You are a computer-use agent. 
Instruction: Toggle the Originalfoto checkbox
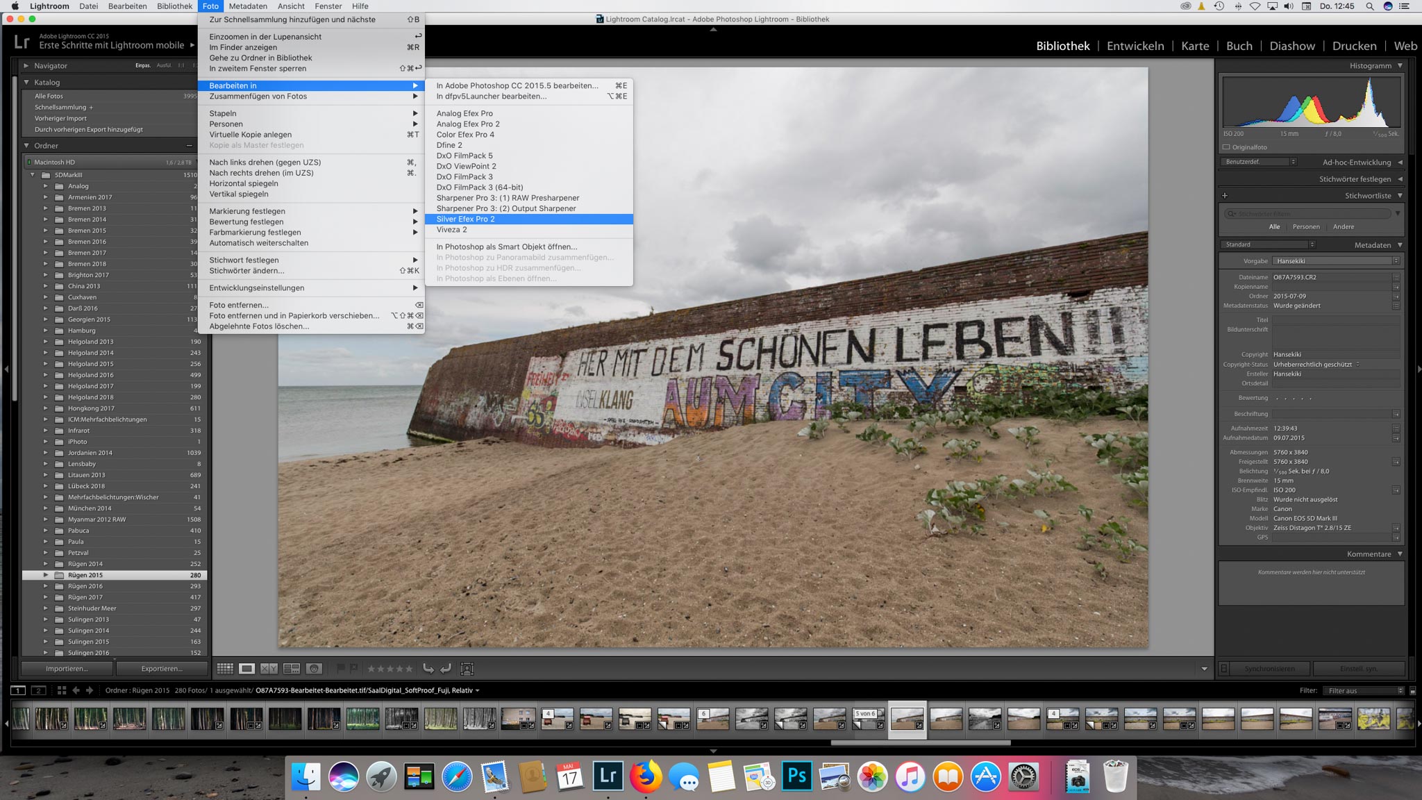point(1226,147)
